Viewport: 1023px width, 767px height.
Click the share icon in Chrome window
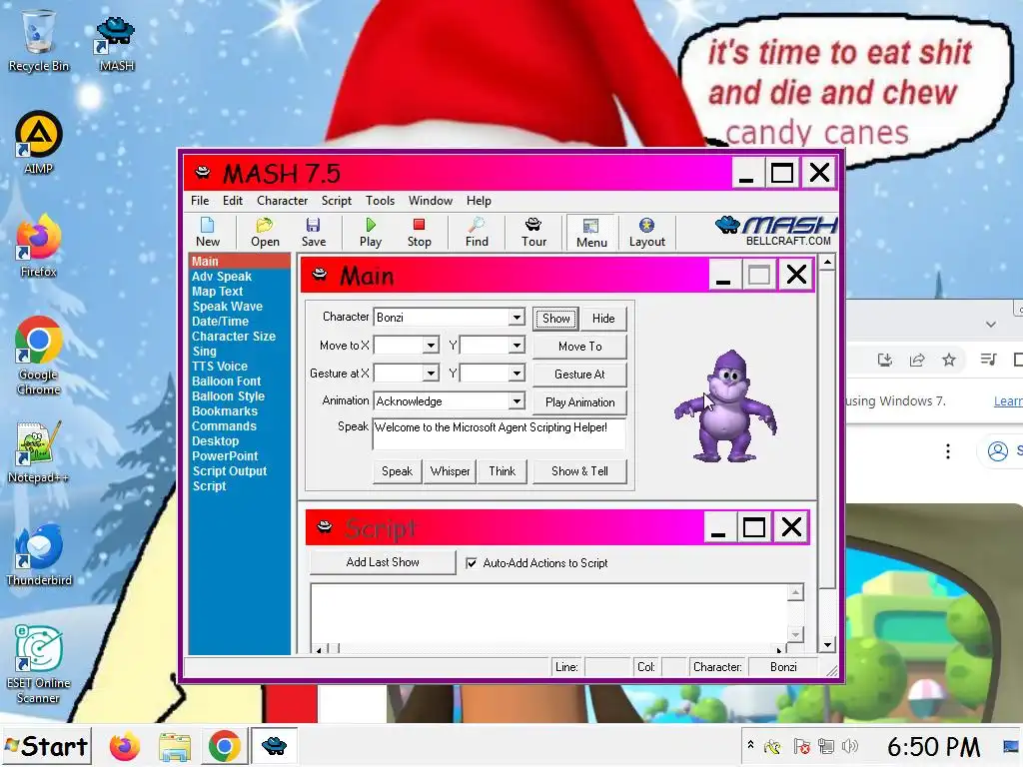[x=917, y=360]
